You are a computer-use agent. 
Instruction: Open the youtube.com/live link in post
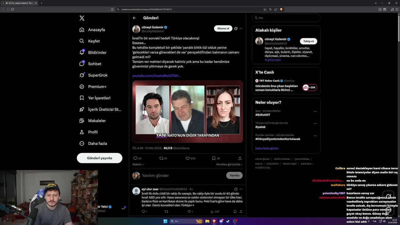(156, 76)
